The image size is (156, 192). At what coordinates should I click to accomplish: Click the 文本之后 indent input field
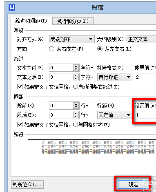pyautogui.click(x=61, y=77)
